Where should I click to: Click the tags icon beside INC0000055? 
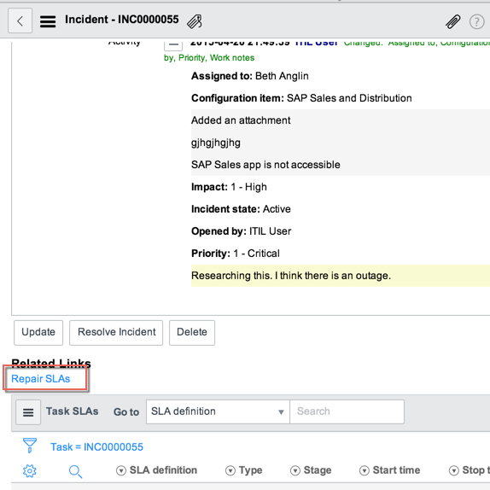click(195, 21)
